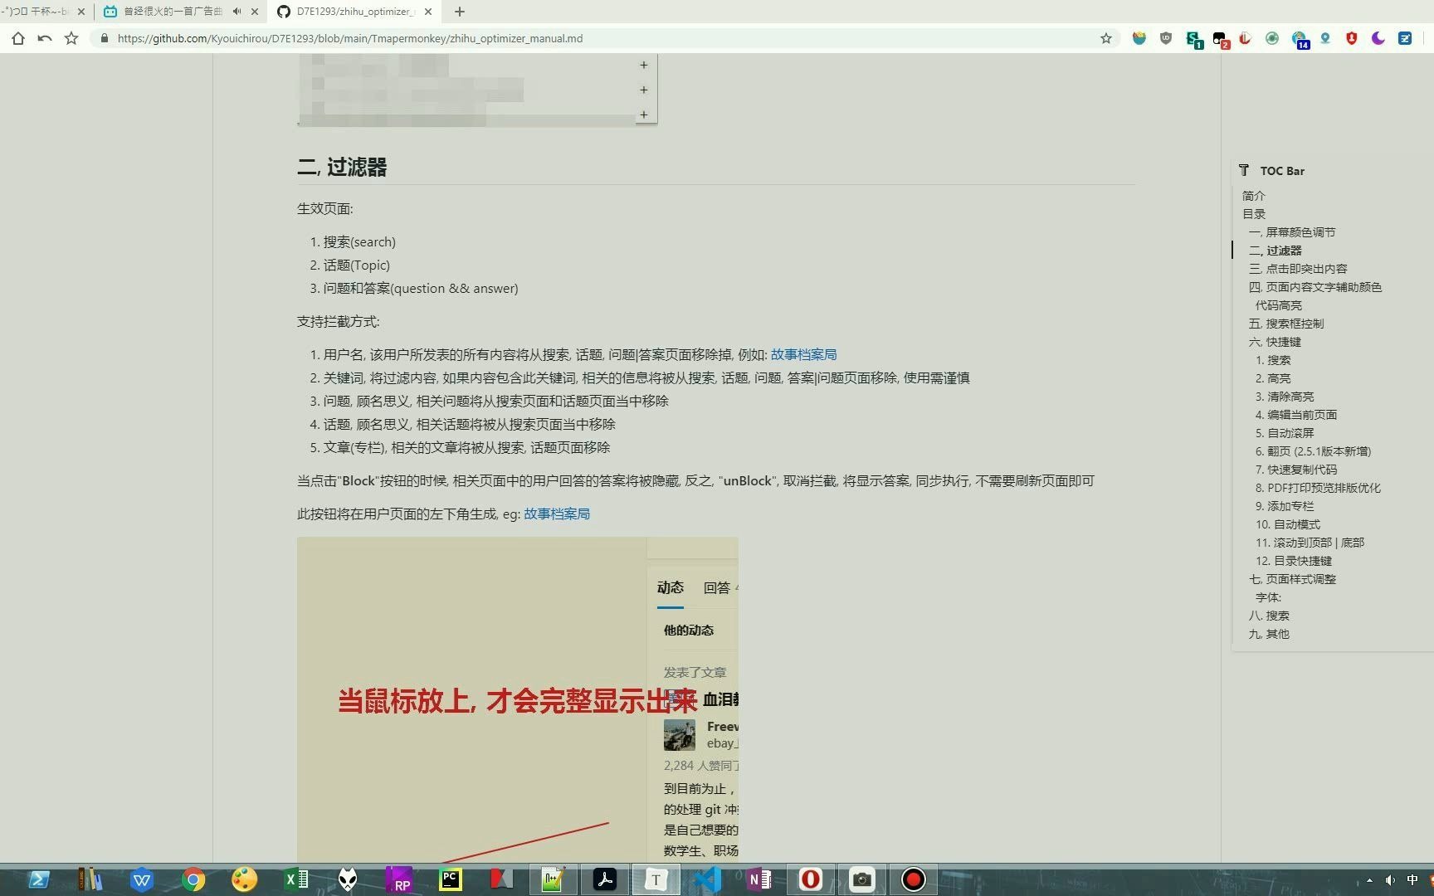This screenshot has width=1434, height=896.
Task: Go to 二, 过滤器 in TOC
Action: click(x=1275, y=251)
